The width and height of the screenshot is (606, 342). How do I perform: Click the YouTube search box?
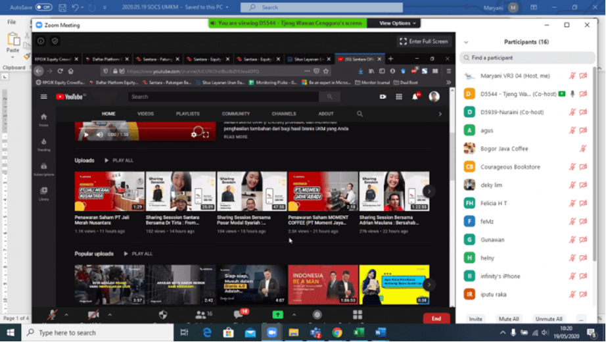point(223,97)
